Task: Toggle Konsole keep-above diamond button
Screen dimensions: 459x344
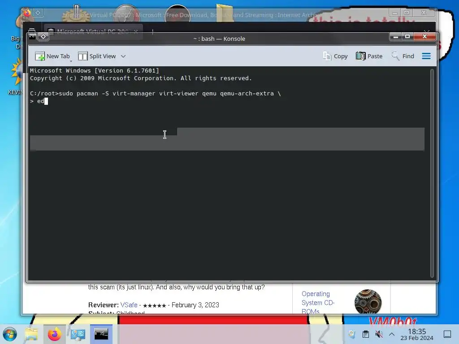Action: pyautogui.click(x=43, y=37)
